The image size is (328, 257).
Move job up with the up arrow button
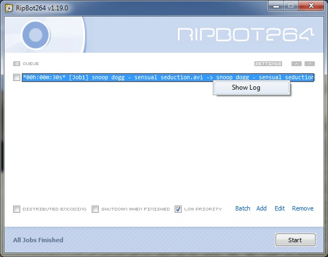click(x=296, y=64)
